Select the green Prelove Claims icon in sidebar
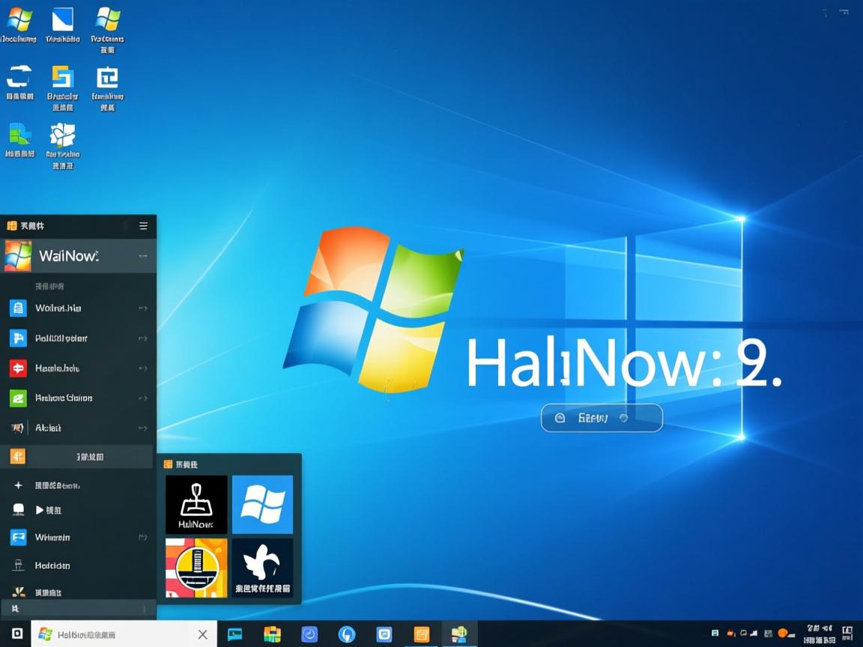The height and width of the screenshot is (647, 863). tap(19, 398)
